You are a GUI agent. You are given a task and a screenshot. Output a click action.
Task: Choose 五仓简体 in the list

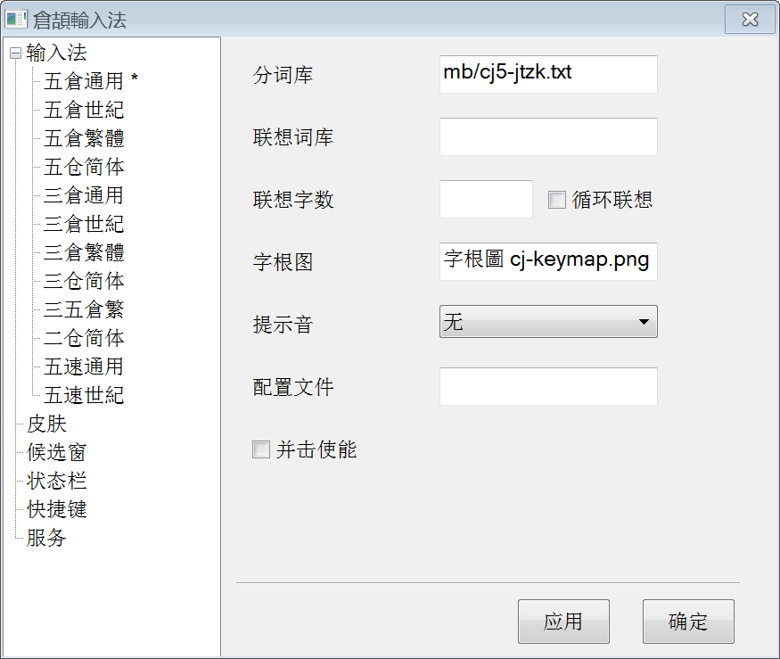point(84,167)
